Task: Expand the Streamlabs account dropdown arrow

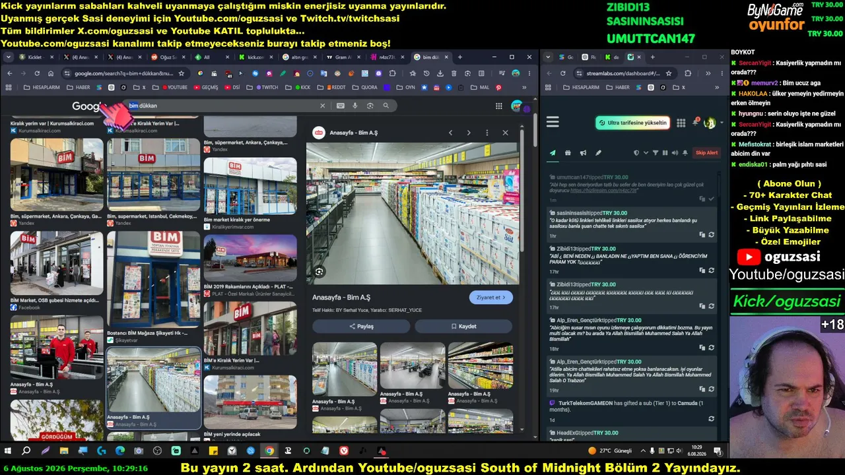Action: 721,123
